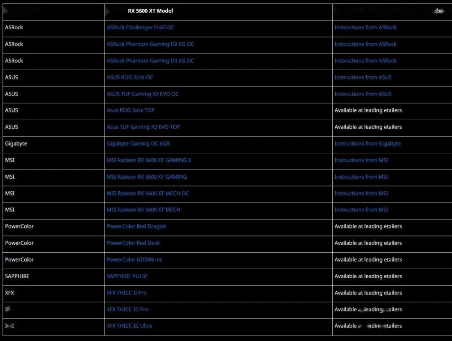Open the ASRock Challenger D 6G OC link
Image resolution: width=452 pixels, height=341 pixels.
[140, 27]
